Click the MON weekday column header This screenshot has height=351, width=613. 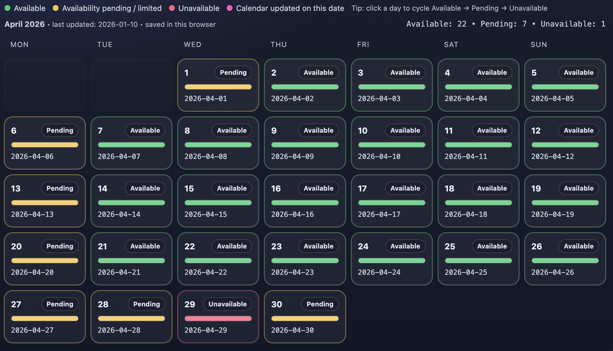click(x=20, y=45)
